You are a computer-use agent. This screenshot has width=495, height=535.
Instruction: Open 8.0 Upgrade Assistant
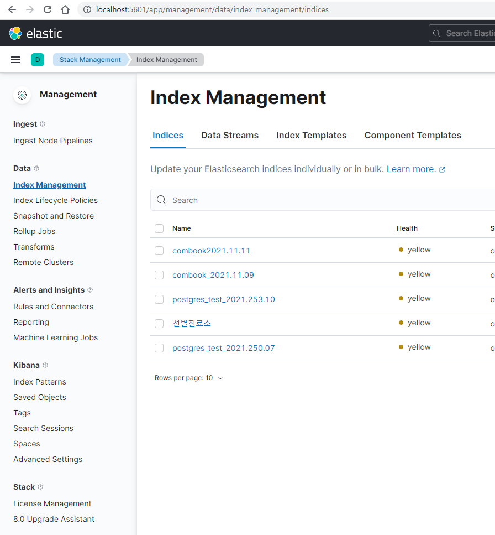pyautogui.click(x=54, y=519)
